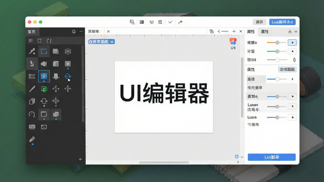
Task: Click the hamburger menu icon below 发页 tab
Action: pos(31,40)
